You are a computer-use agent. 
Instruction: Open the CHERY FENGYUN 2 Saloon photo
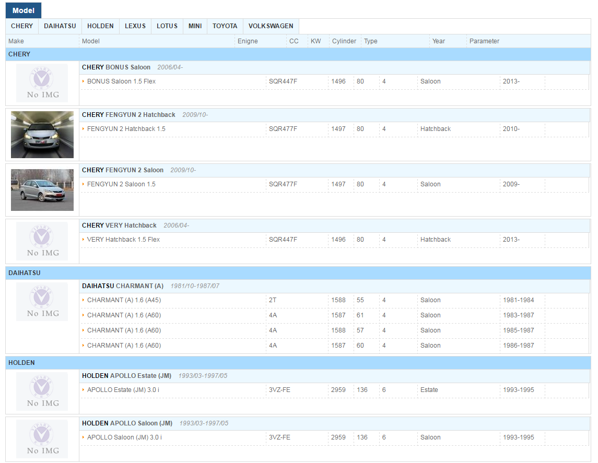(42, 190)
